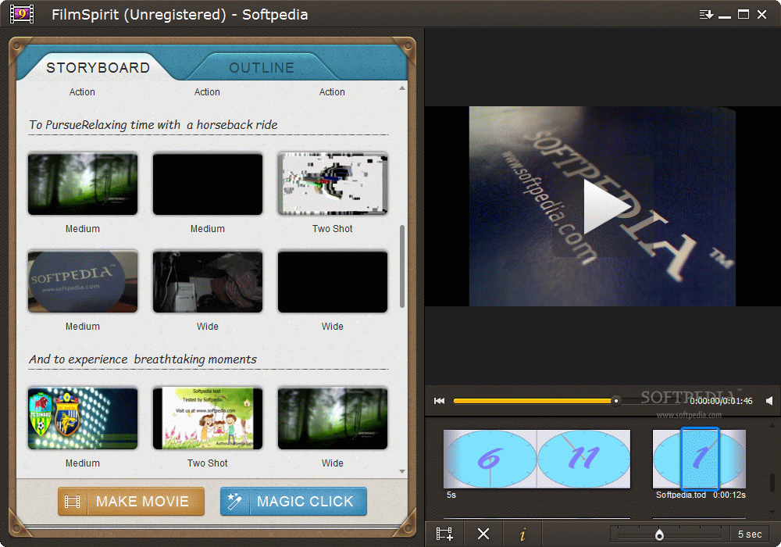Click the 'Softpedia.tod' file name label
781x547 pixels.
[x=681, y=495]
